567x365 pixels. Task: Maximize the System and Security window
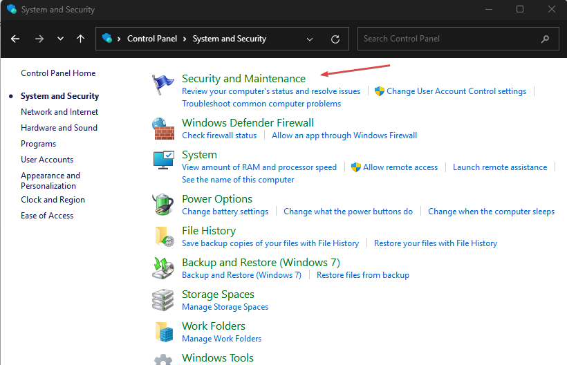coord(519,9)
